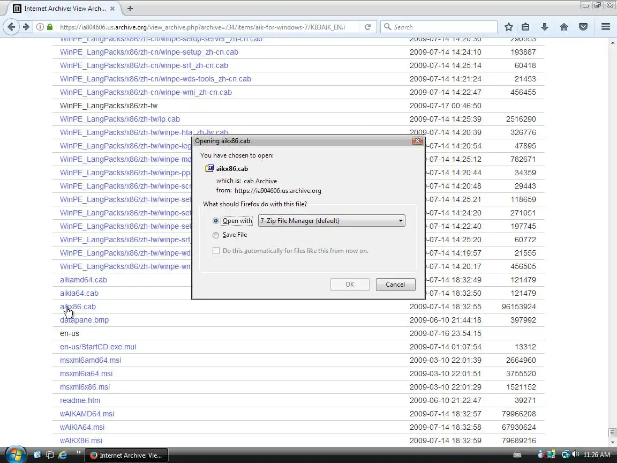The width and height of the screenshot is (617, 463).
Task: Click Switch between windows quick launch icon
Action: click(50, 455)
